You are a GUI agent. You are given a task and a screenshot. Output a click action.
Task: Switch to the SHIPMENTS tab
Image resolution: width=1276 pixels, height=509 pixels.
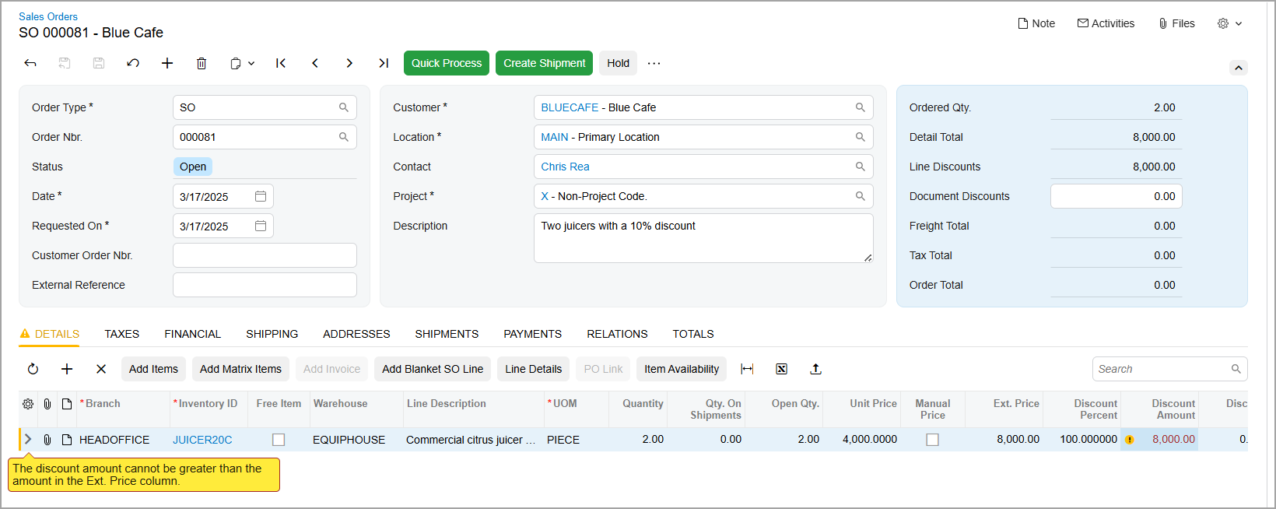coord(447,334)
